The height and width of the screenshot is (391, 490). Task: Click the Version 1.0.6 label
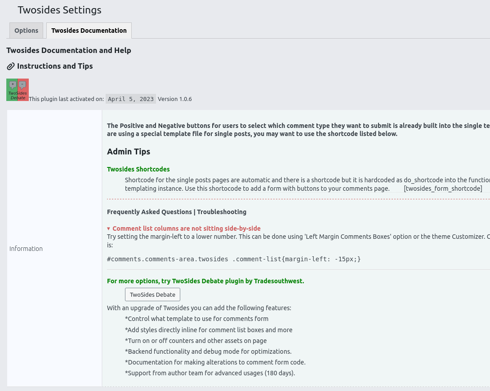(x=175, y=99)
